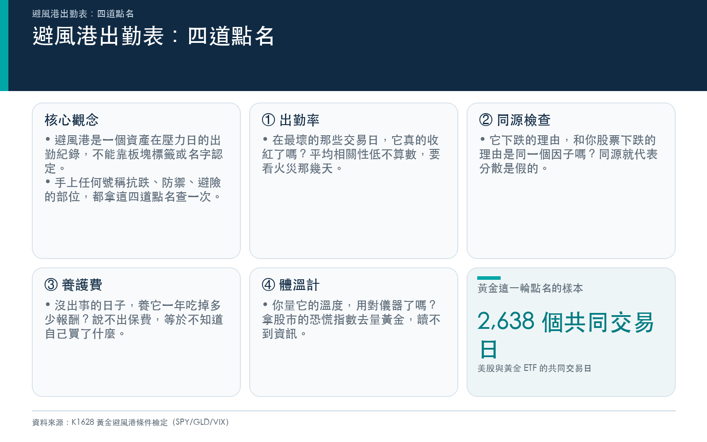Select the ① 出勤率 heading

(x=291, y=120)
